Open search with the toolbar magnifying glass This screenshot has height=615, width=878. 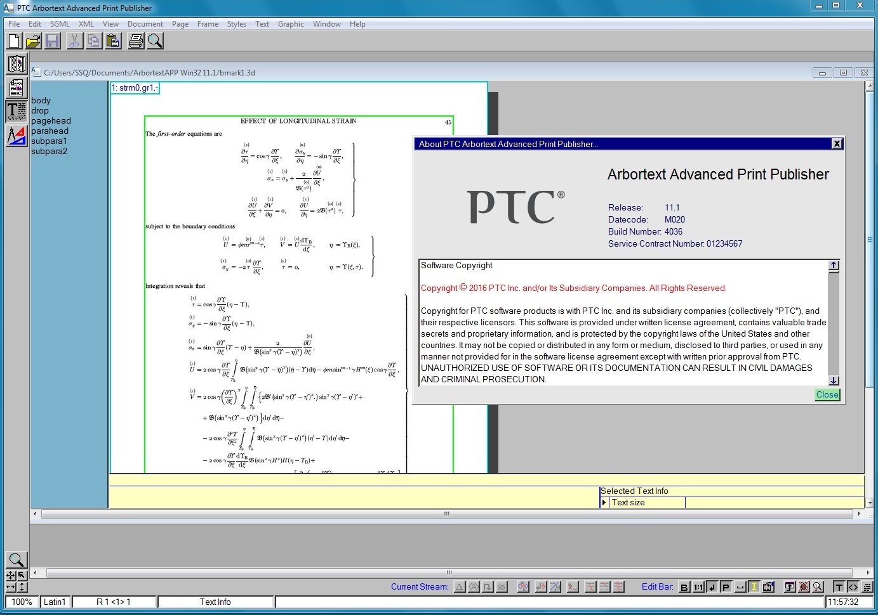(x=155, y=41)
